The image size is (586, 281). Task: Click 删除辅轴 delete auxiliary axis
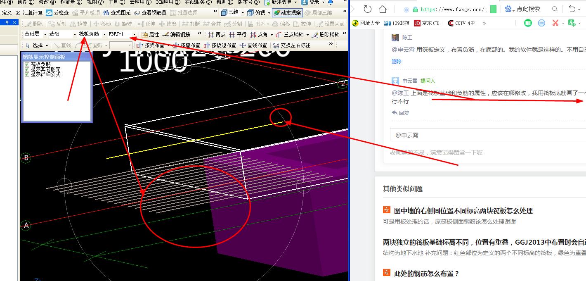click(326, 35)
